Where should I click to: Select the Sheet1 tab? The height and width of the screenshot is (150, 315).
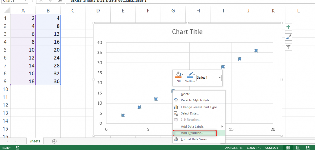35,141
